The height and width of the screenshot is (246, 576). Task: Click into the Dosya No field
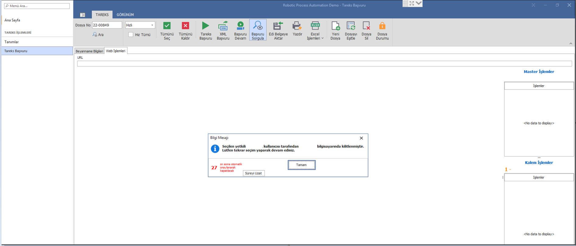tap(107, 25)
